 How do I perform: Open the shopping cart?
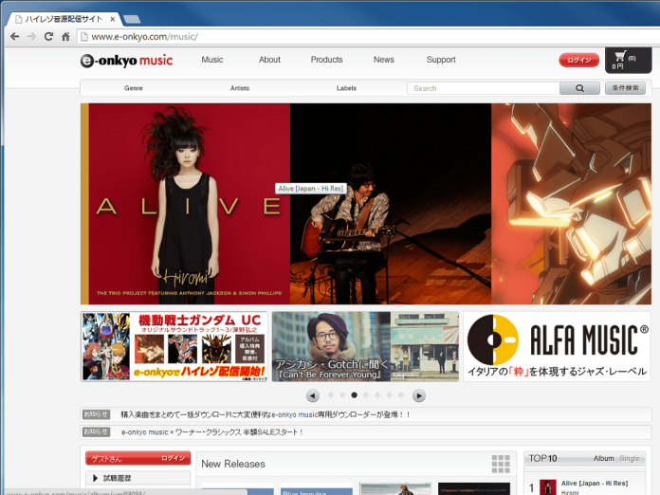[628, 61]
